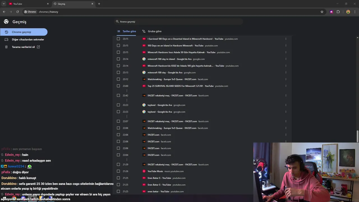
Task: Click the page scrollbar thumb
Action: click(x=357, y=136)
